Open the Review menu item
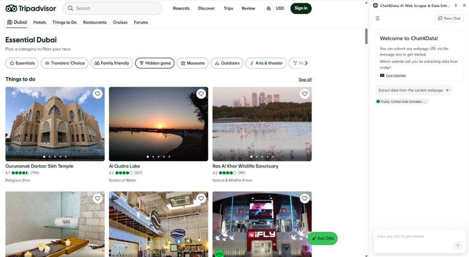Image resolution: width=469 pixels, height=257 pixels. (x=248, y=8)
